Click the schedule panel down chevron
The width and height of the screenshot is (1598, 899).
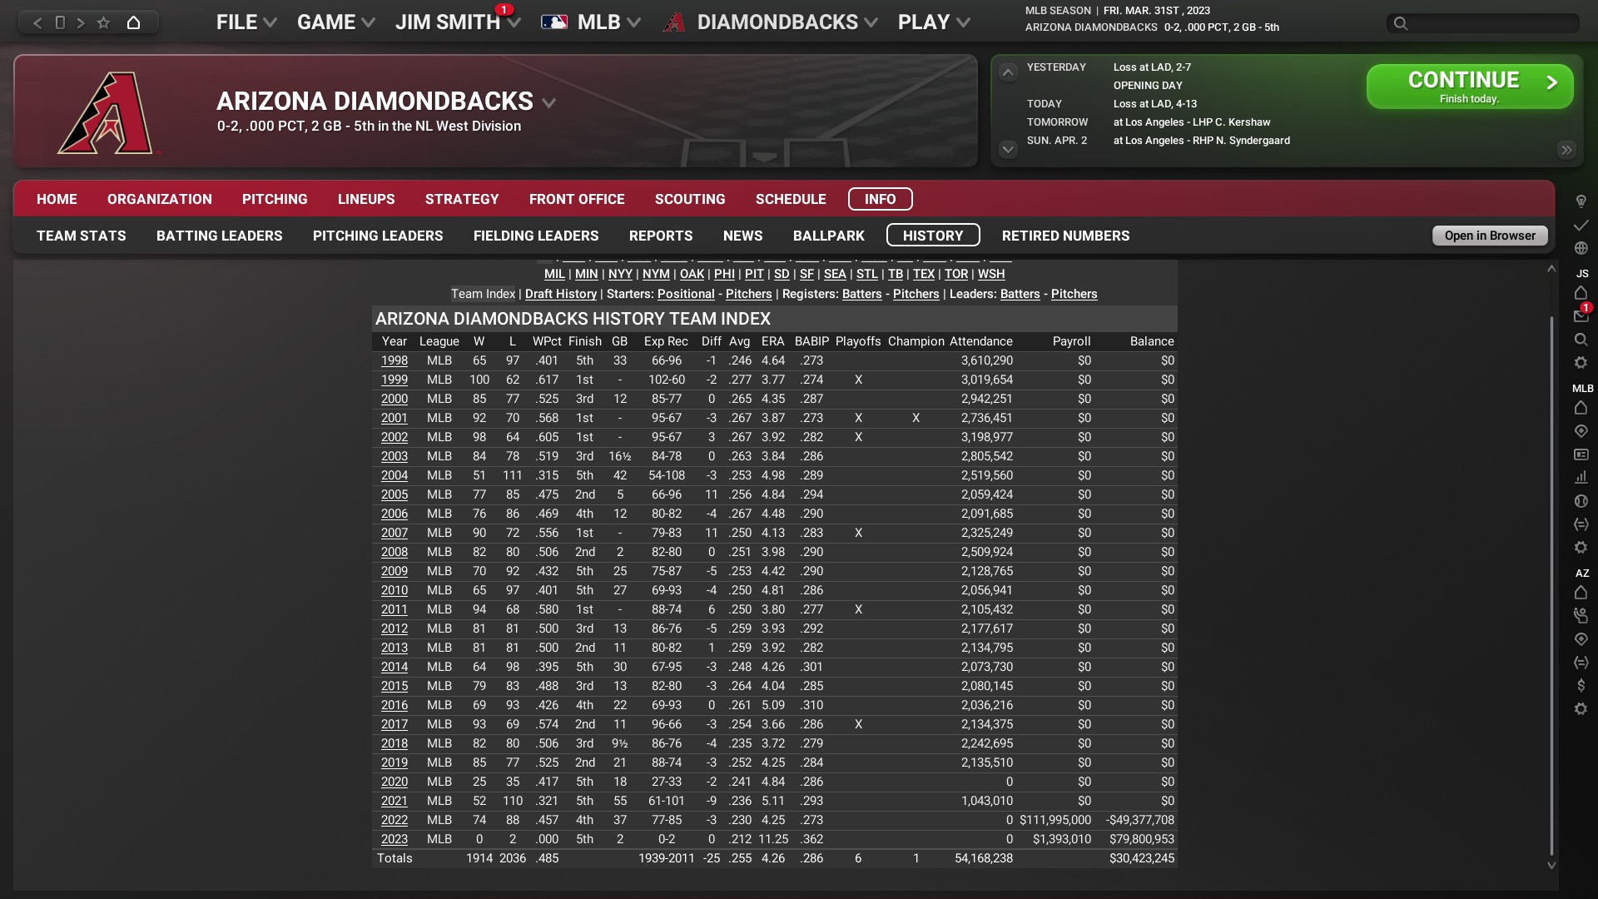pyautogui.click(x=1008, y=150)
